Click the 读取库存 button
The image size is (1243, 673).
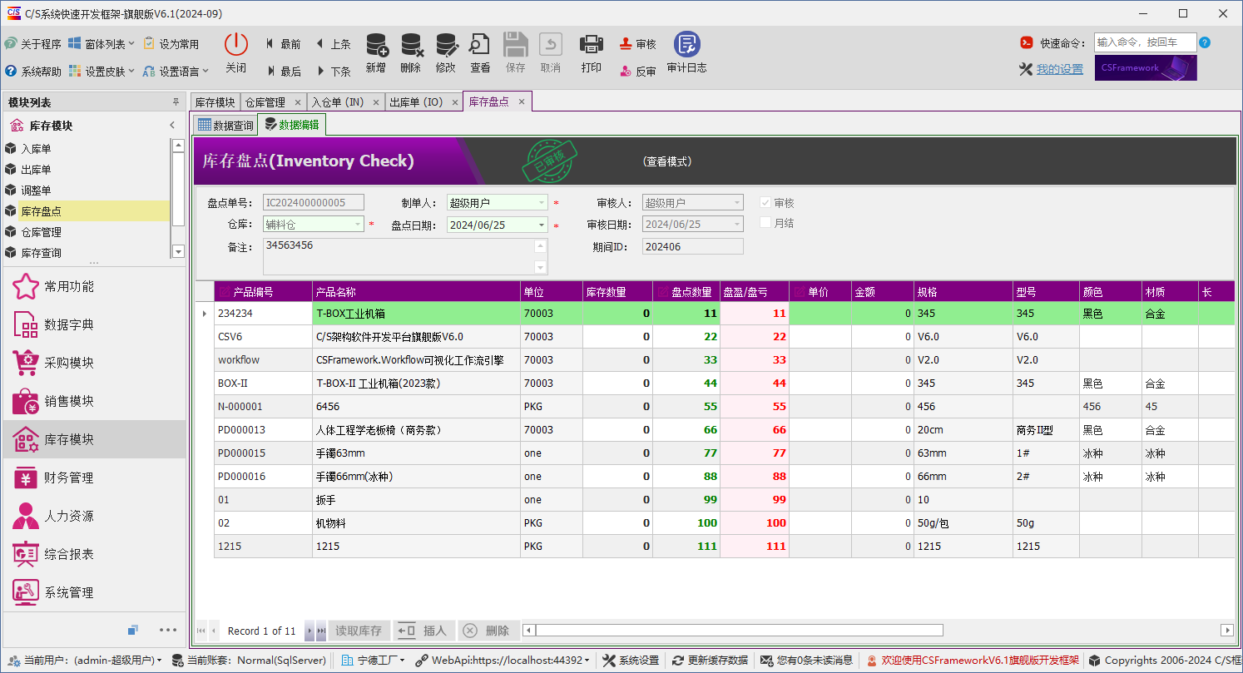(x=359, y=631)
